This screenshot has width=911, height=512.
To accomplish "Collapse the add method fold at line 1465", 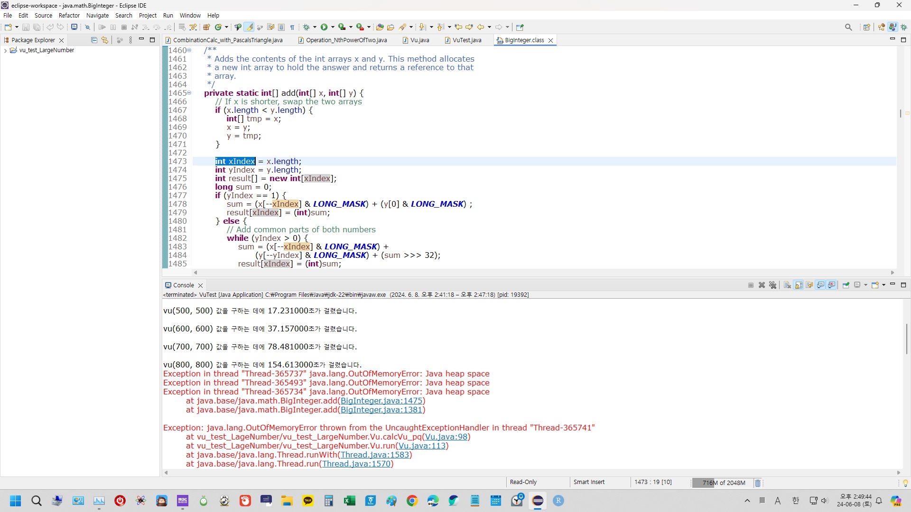I will tap(189, 93).
